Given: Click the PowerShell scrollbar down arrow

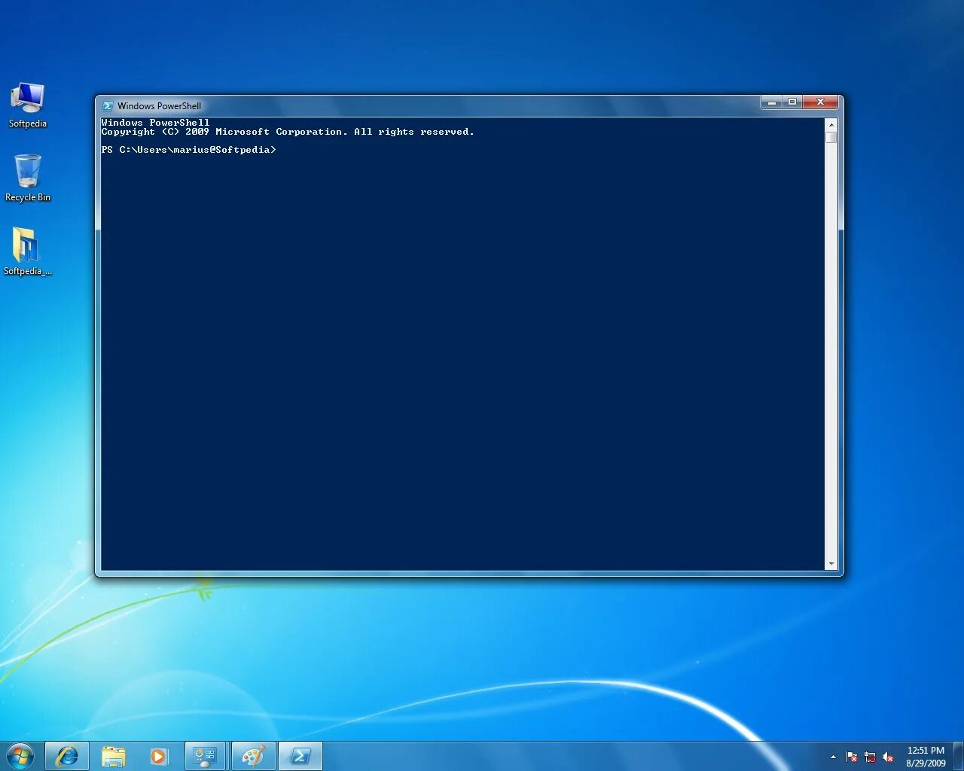Looking at the screenshot, I should 831,564.
